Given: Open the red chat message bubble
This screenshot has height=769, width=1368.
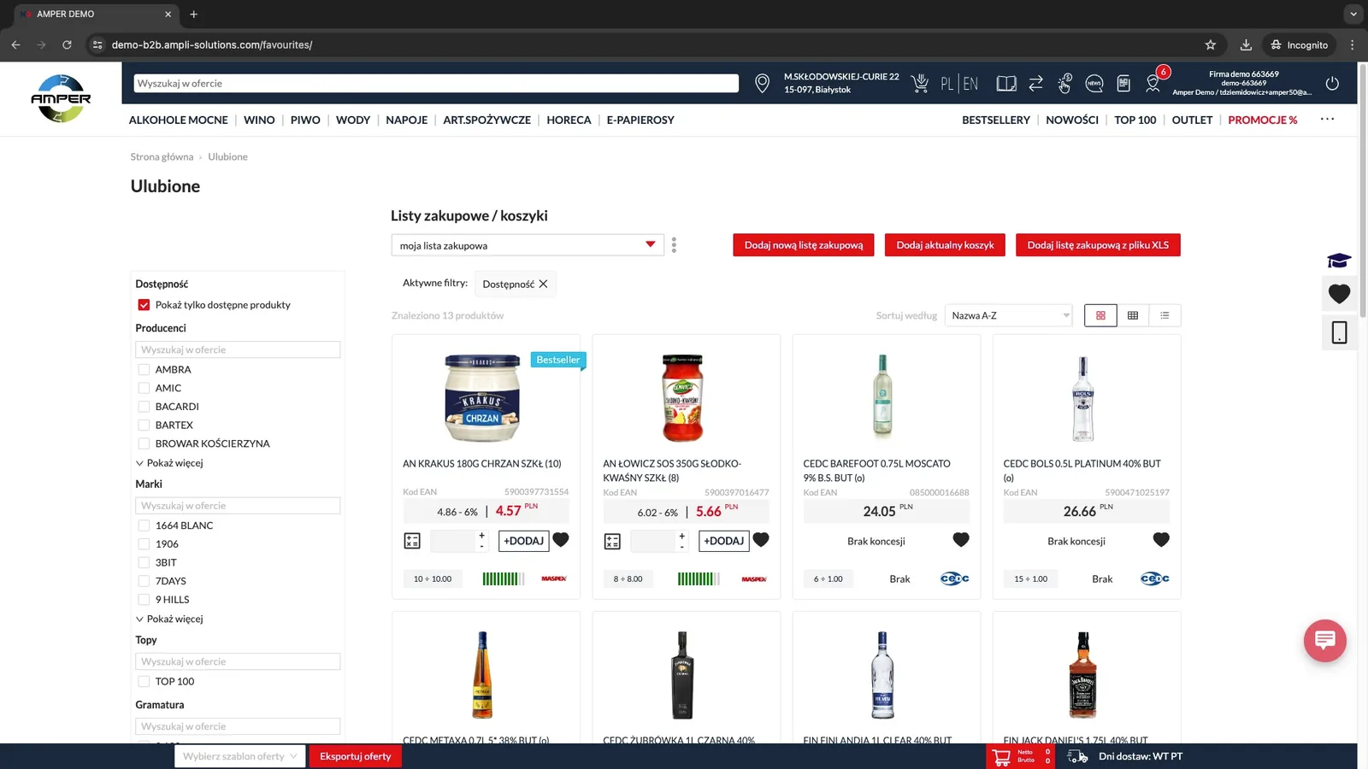Looking at the screenshot, I should [1324, 640].
